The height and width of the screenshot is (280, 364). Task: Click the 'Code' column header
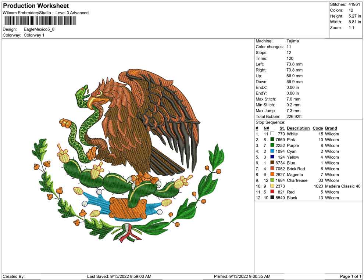318,128
